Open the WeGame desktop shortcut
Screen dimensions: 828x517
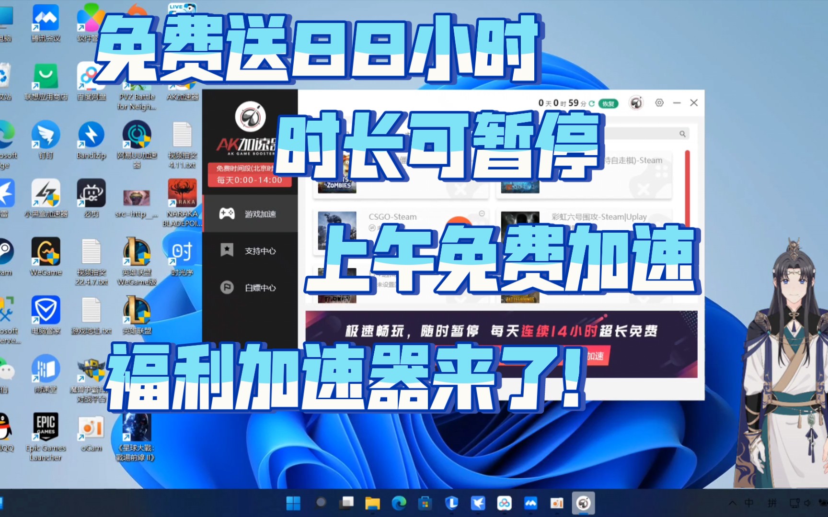coord(46,257)
